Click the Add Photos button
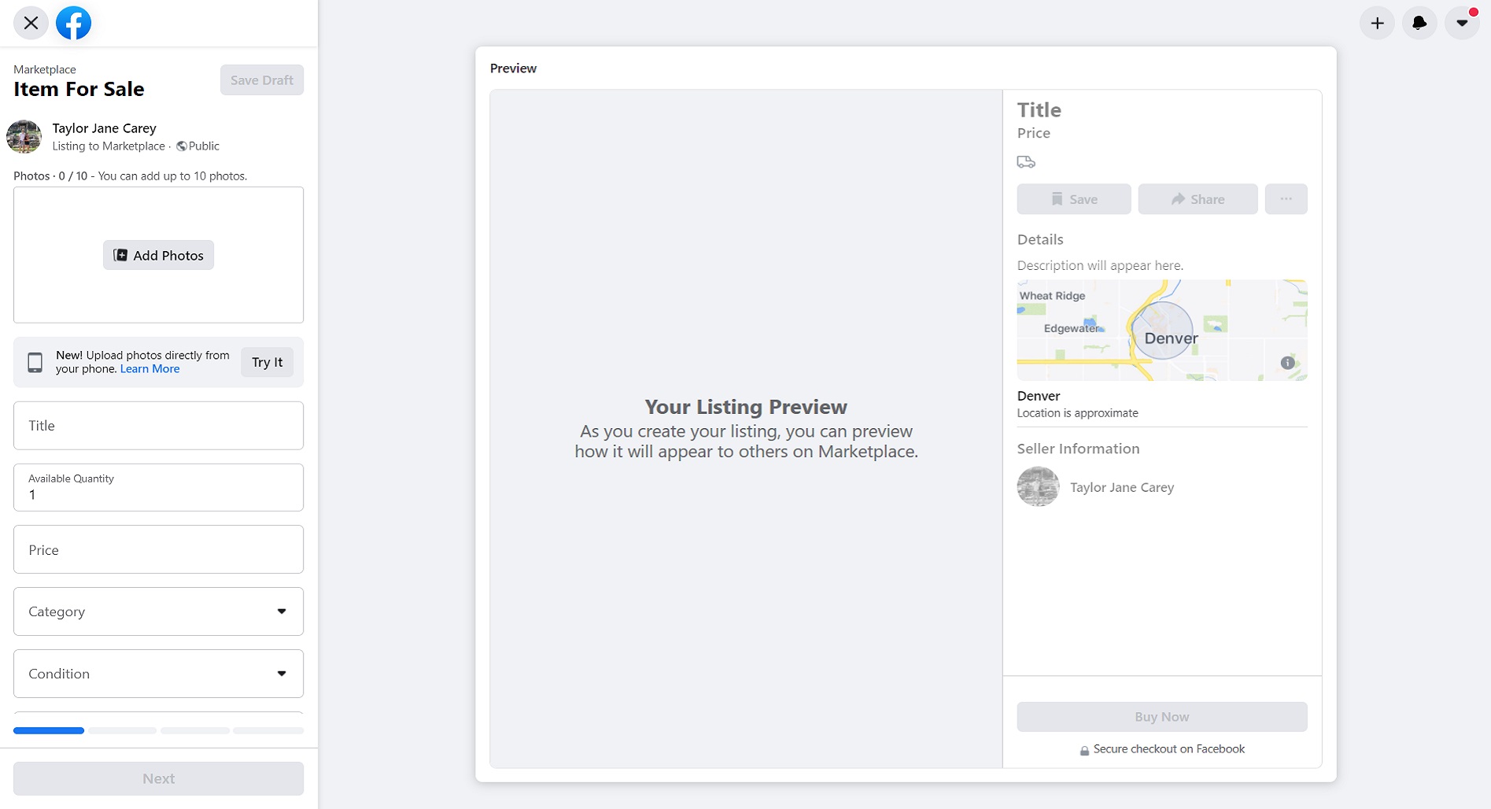 coord(158,255)
